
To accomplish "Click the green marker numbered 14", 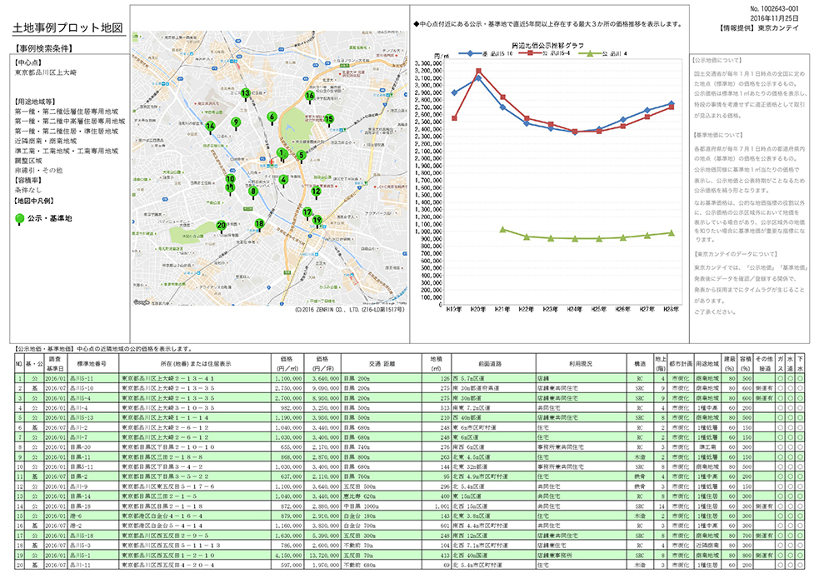I will point(210,127).
